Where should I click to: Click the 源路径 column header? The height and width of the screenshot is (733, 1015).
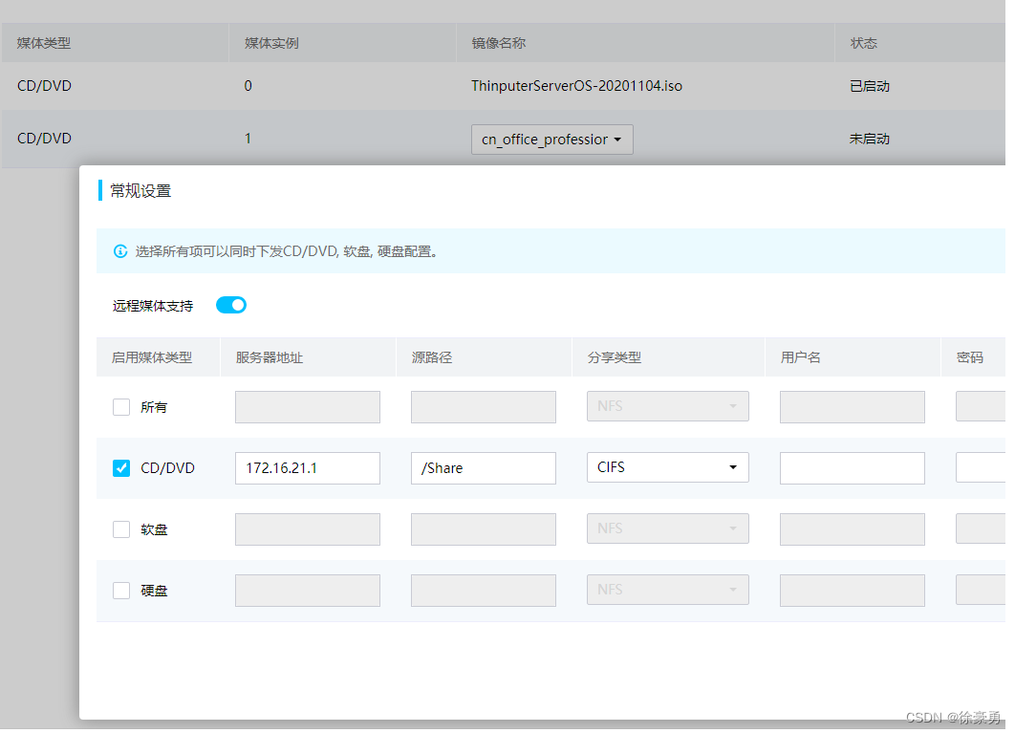point(432,357)
